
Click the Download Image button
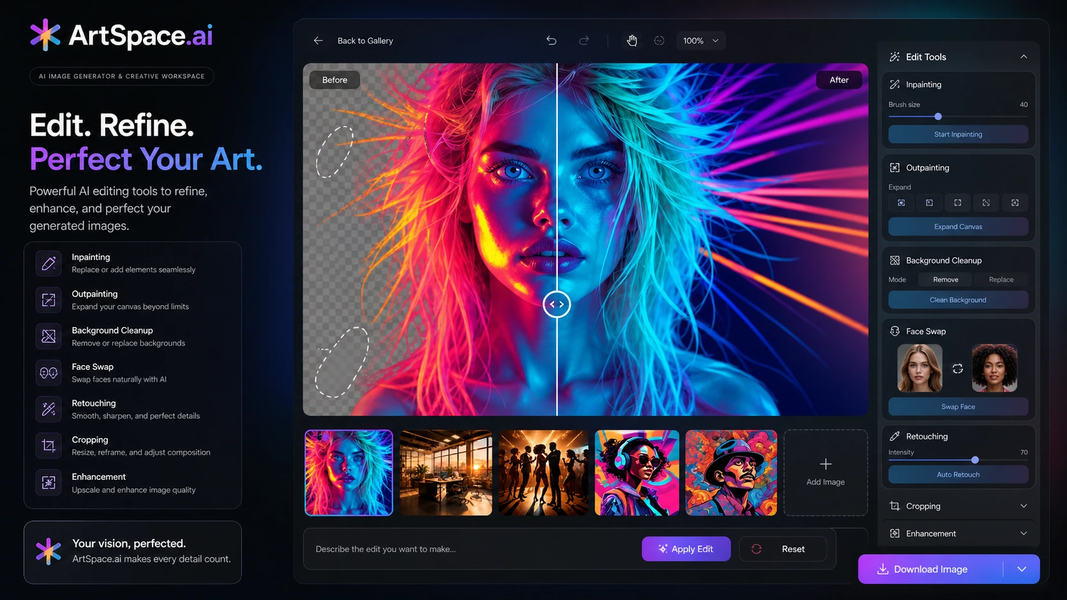point(930,569)
